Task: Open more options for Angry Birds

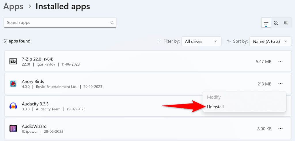Action: 280,84
